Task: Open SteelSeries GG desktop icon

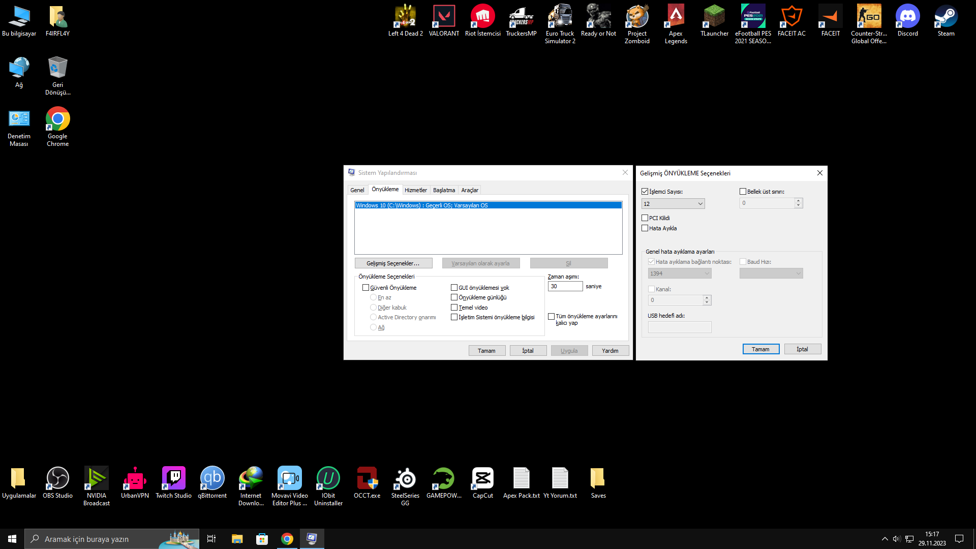Action: 405,486
